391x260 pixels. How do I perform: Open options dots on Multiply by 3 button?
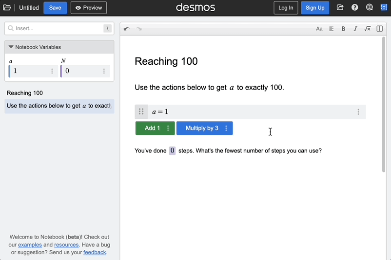226,128
